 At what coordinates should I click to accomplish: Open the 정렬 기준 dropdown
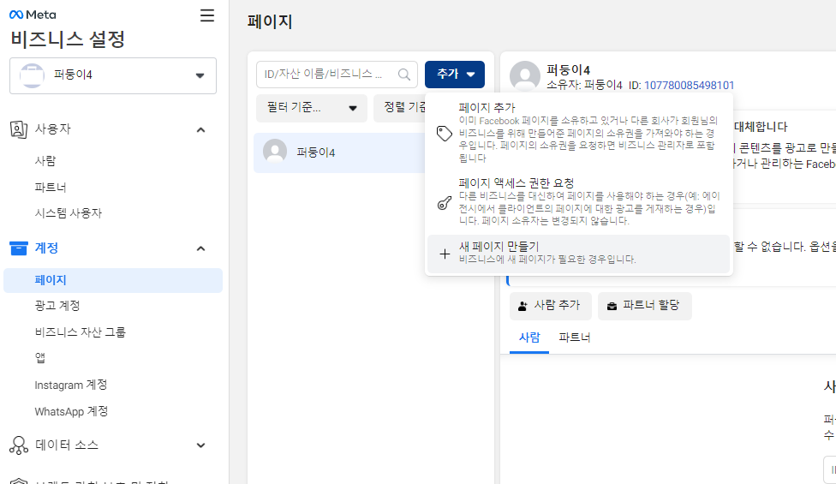coord(400,108)
